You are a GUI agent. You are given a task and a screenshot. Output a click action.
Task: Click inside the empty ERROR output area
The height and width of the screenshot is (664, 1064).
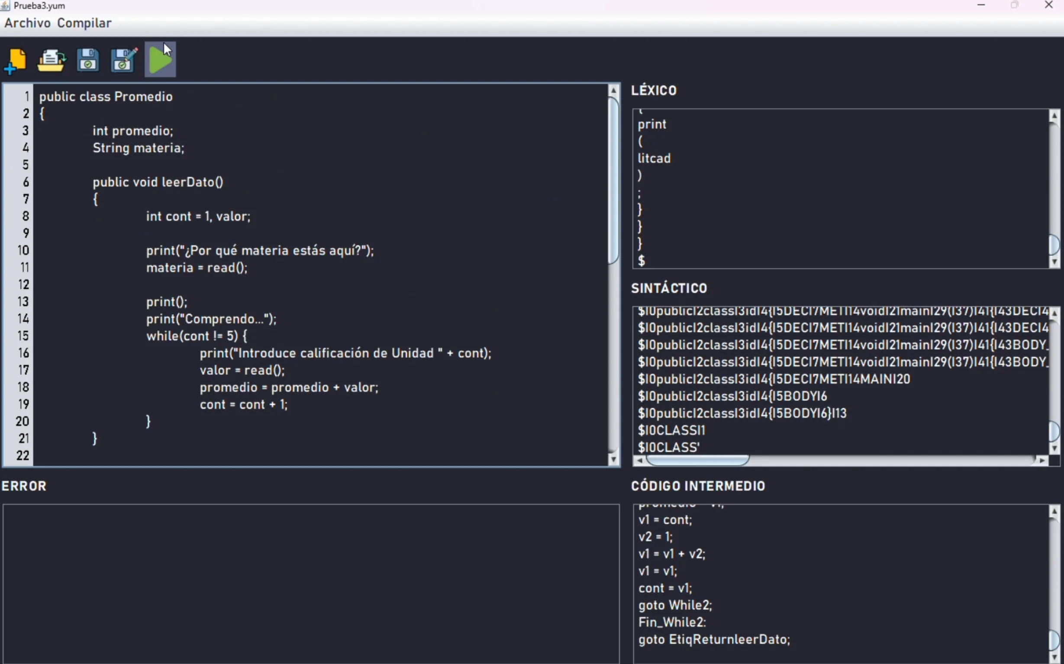(x=311, y=583)
